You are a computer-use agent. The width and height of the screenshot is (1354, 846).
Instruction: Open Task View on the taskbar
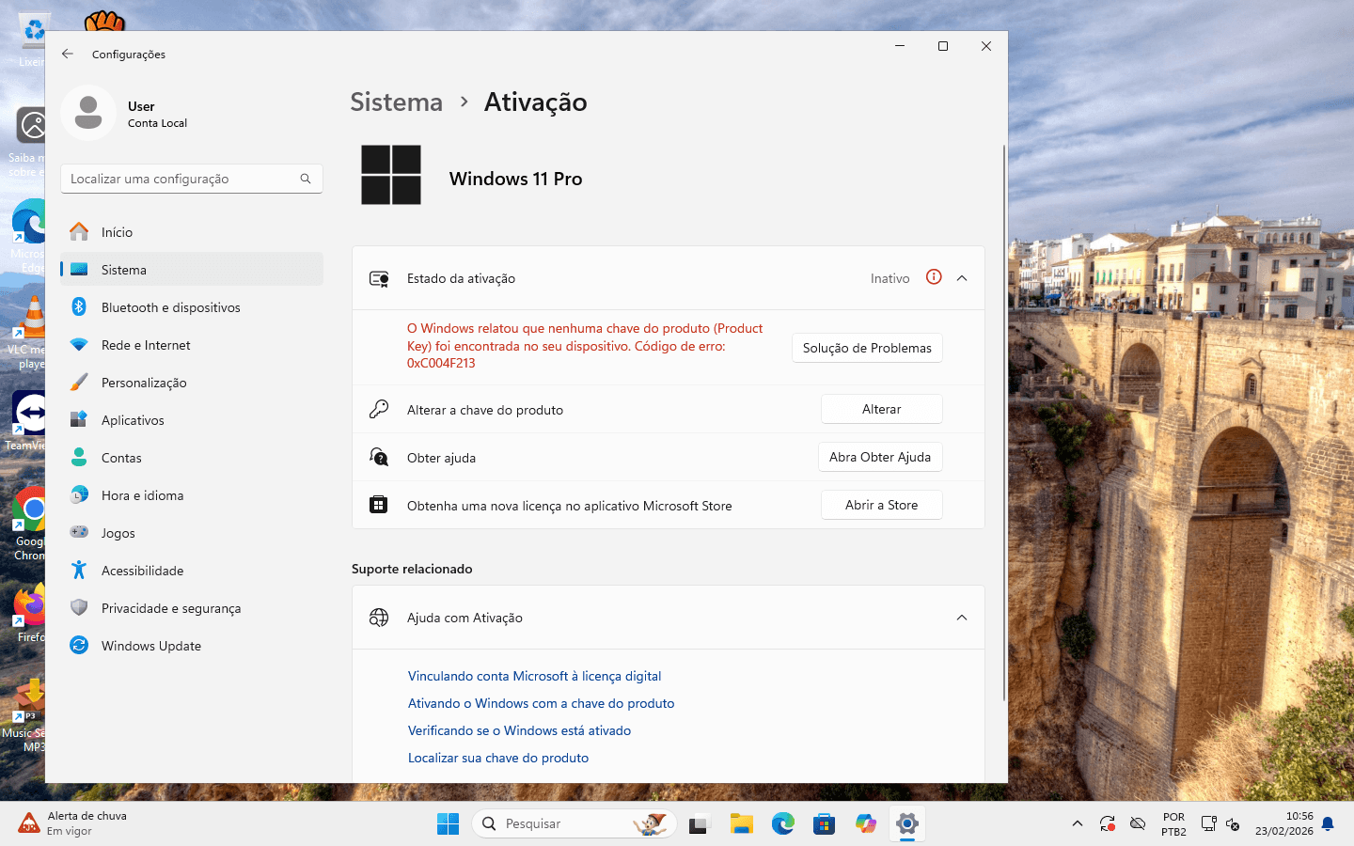coord(699,824)
